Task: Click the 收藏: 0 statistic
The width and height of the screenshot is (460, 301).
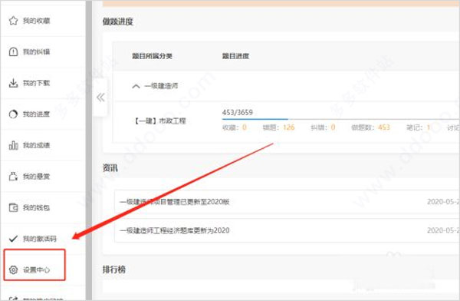Action: pos(235,127)
